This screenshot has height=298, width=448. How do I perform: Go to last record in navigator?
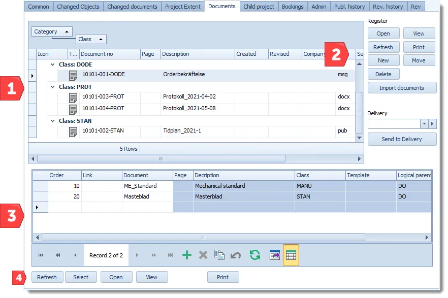coord(170,255)
